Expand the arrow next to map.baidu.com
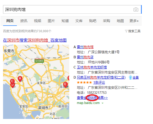This screenshot has height=124, width=153. (102, 103)
